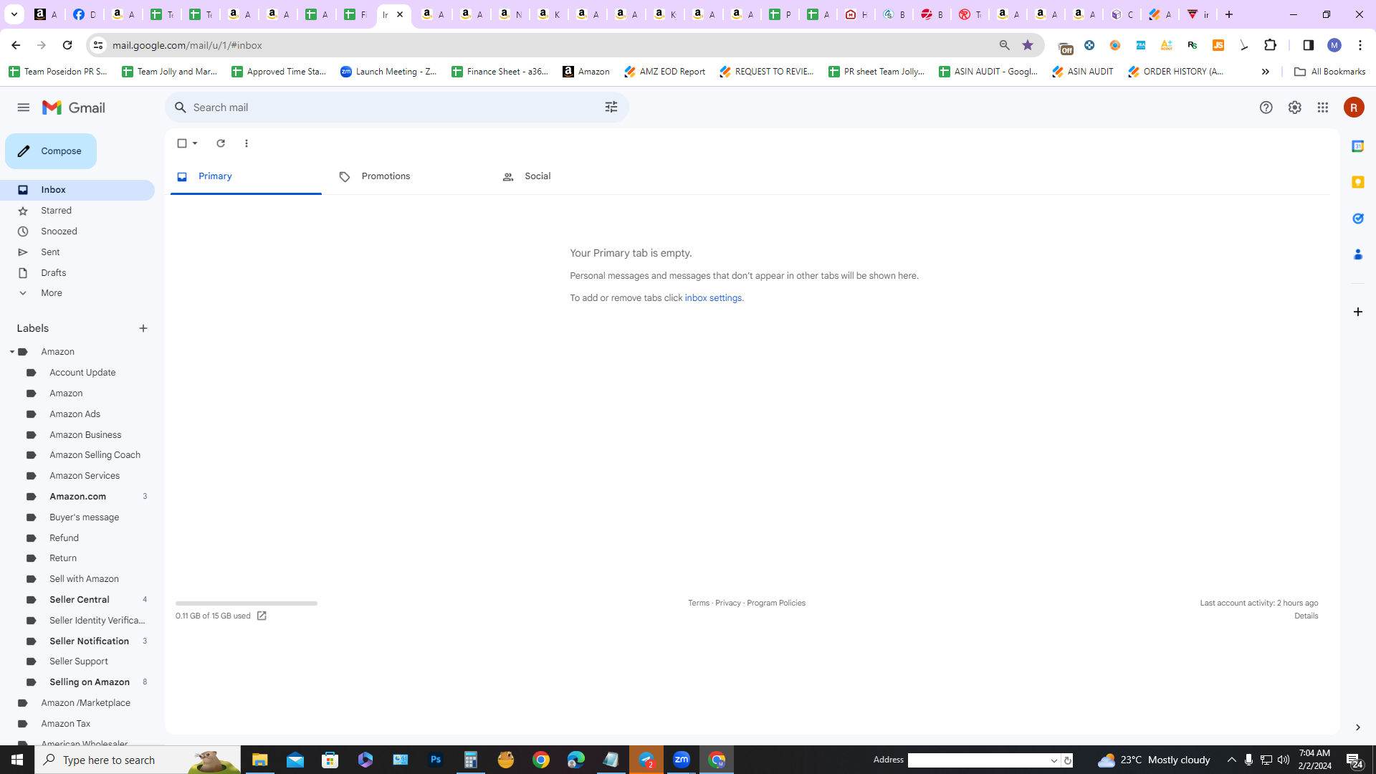Screen dimensions: 1376x774
Task: Reload the page in Chrome
Action: click(x=67, y=45)
